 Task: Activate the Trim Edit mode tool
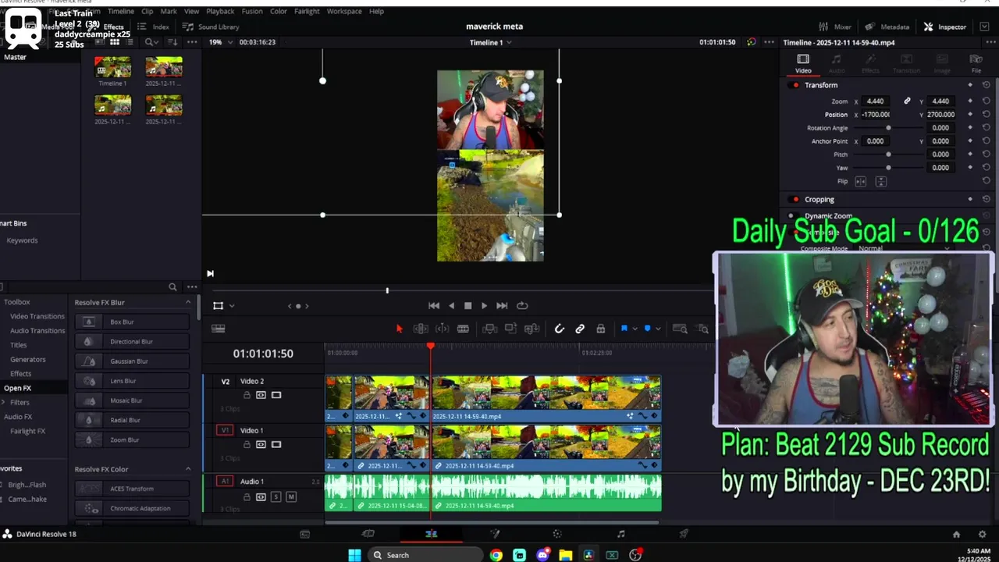click(420, 329)
